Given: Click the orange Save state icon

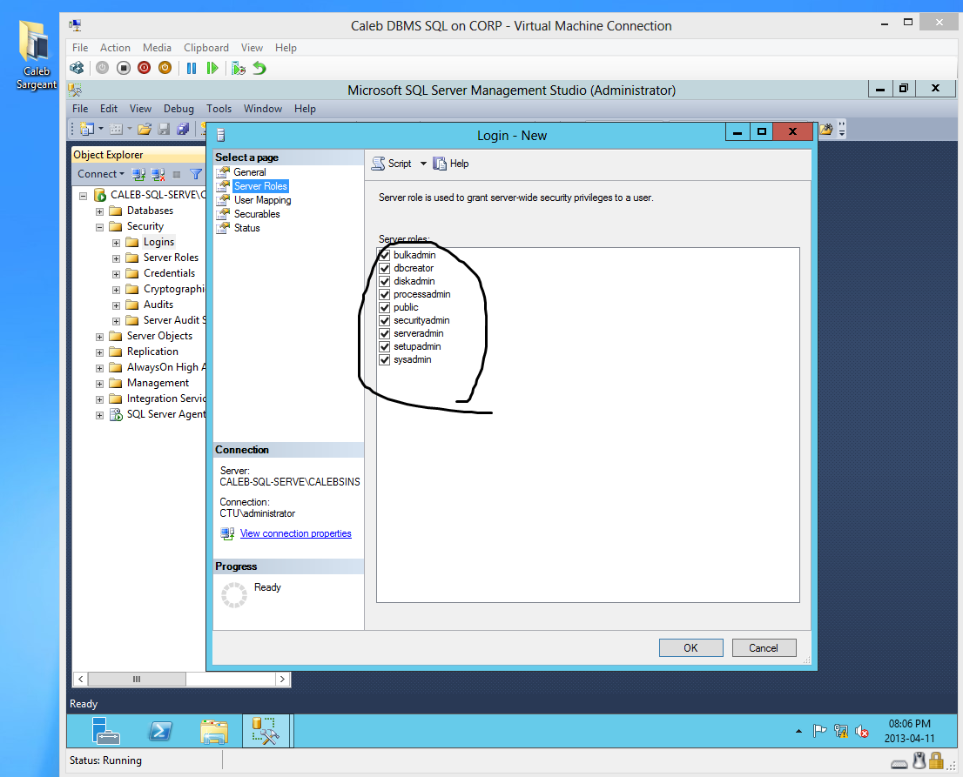Looking at the screenshot, I should point(165,68).
